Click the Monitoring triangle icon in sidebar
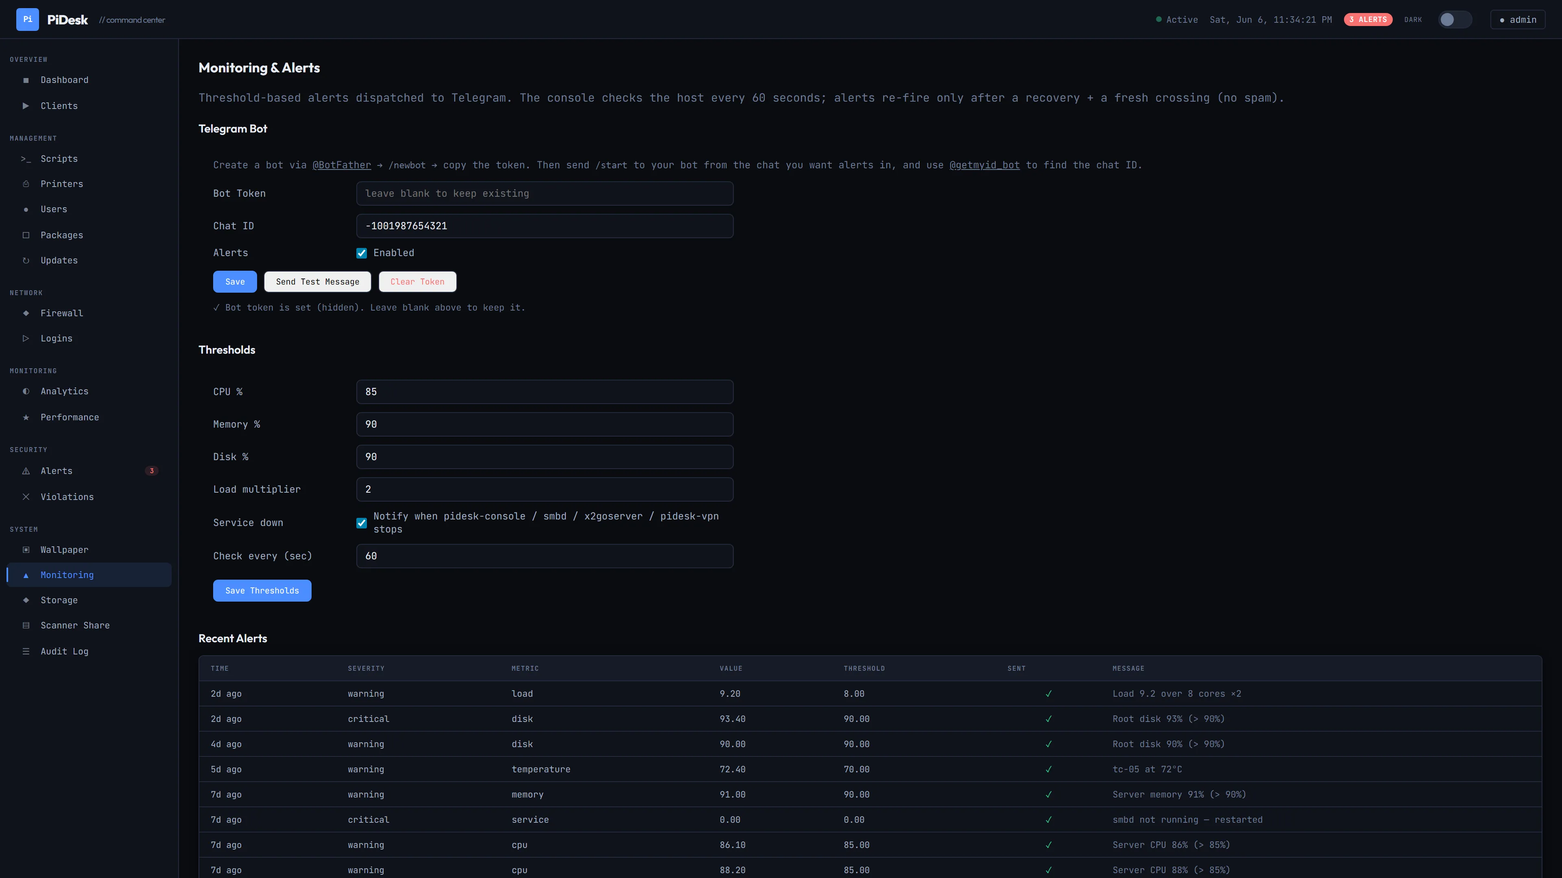1562x878 pixels. [x=26, y=575]
